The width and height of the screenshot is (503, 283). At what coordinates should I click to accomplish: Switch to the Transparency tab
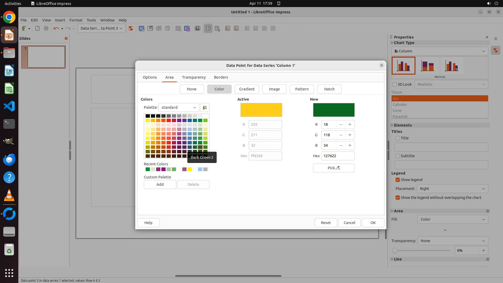point(194,77)
